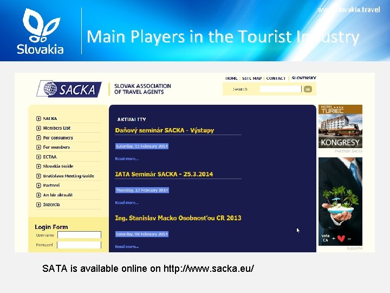Click arrow icon beside Partneri
Screen dimensions: 390x293
coord(38,186)
